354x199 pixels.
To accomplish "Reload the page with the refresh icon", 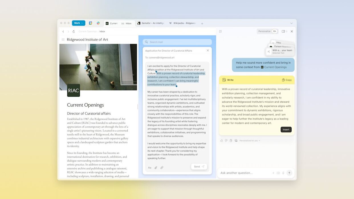I will point(74,31).
